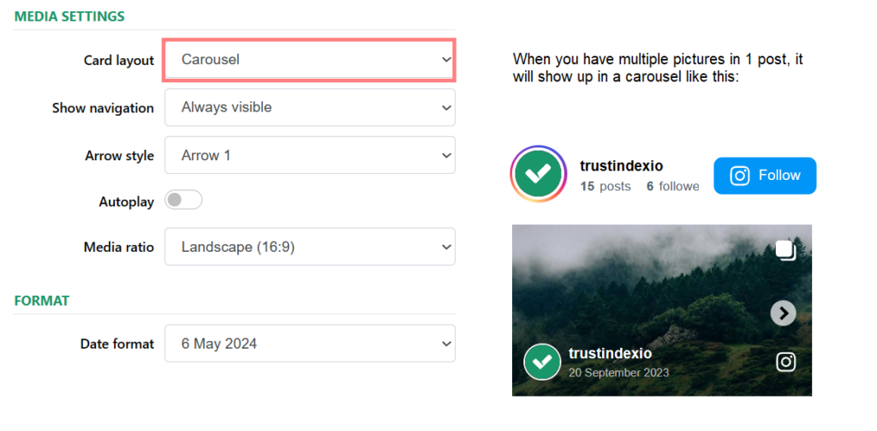Expand the Show navigation dropdown
This screenshot has height=431, width=877.
[309, 107]
